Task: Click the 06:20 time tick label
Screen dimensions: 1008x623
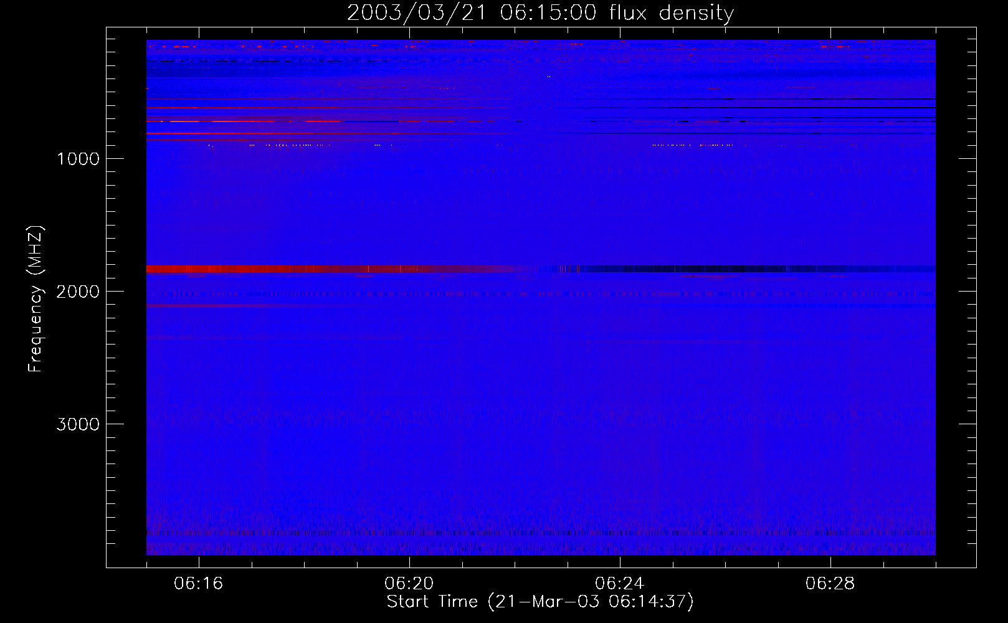Action: coord(409,584)
